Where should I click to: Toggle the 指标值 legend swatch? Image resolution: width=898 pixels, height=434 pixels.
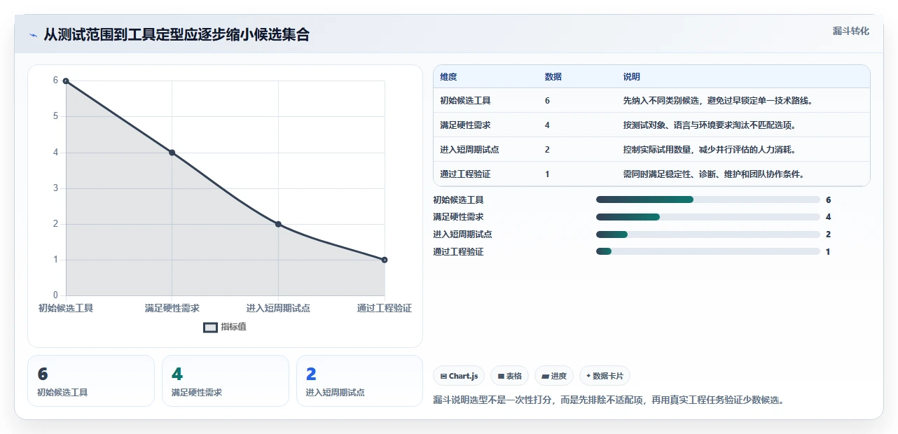[x=210, y=327]
